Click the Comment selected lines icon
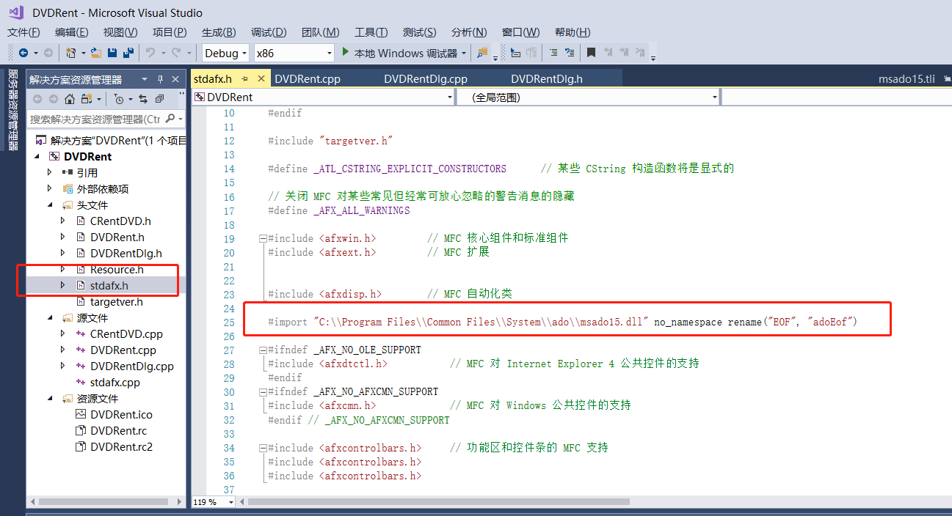The height and width of the screenshot is (516, 952). 553,53
